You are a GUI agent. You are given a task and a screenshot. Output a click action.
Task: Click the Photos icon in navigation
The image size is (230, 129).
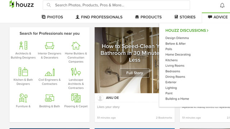coord(43,17)
